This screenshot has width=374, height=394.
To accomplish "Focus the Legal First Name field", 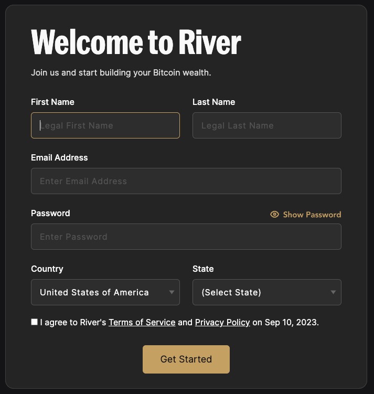I will (x=105, y=125).
